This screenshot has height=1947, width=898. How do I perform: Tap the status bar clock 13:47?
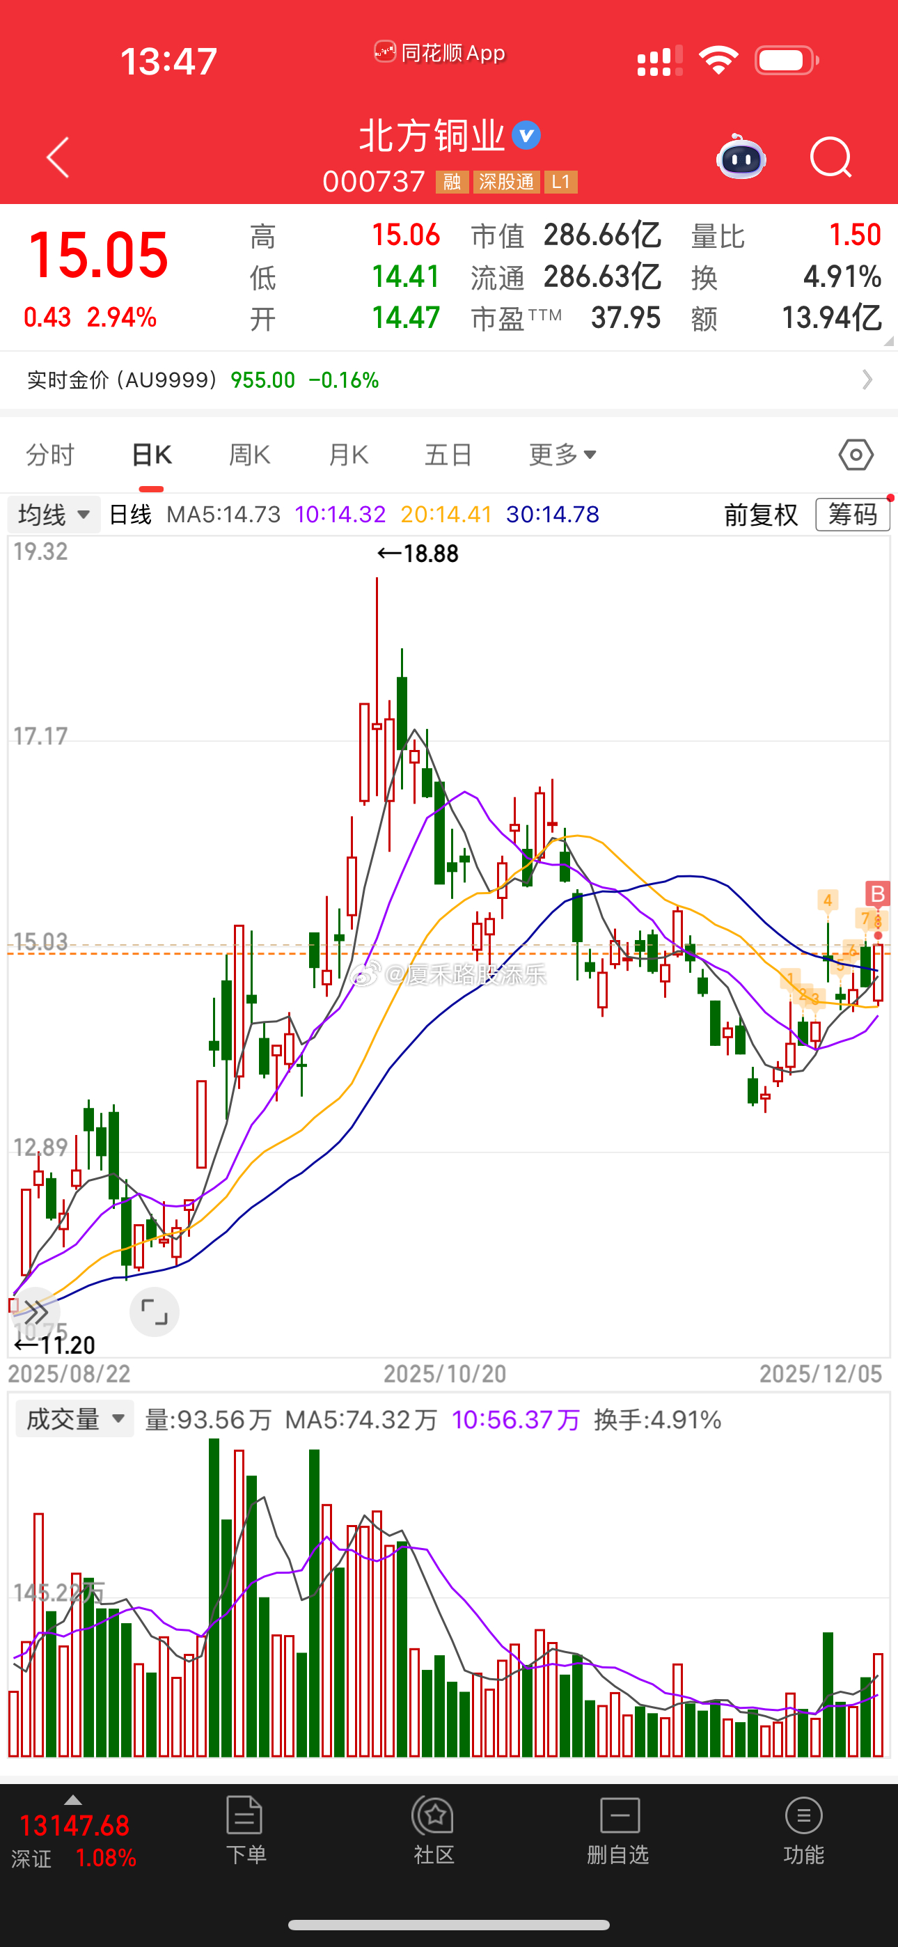pyautogui.click(x=168, y=61)
